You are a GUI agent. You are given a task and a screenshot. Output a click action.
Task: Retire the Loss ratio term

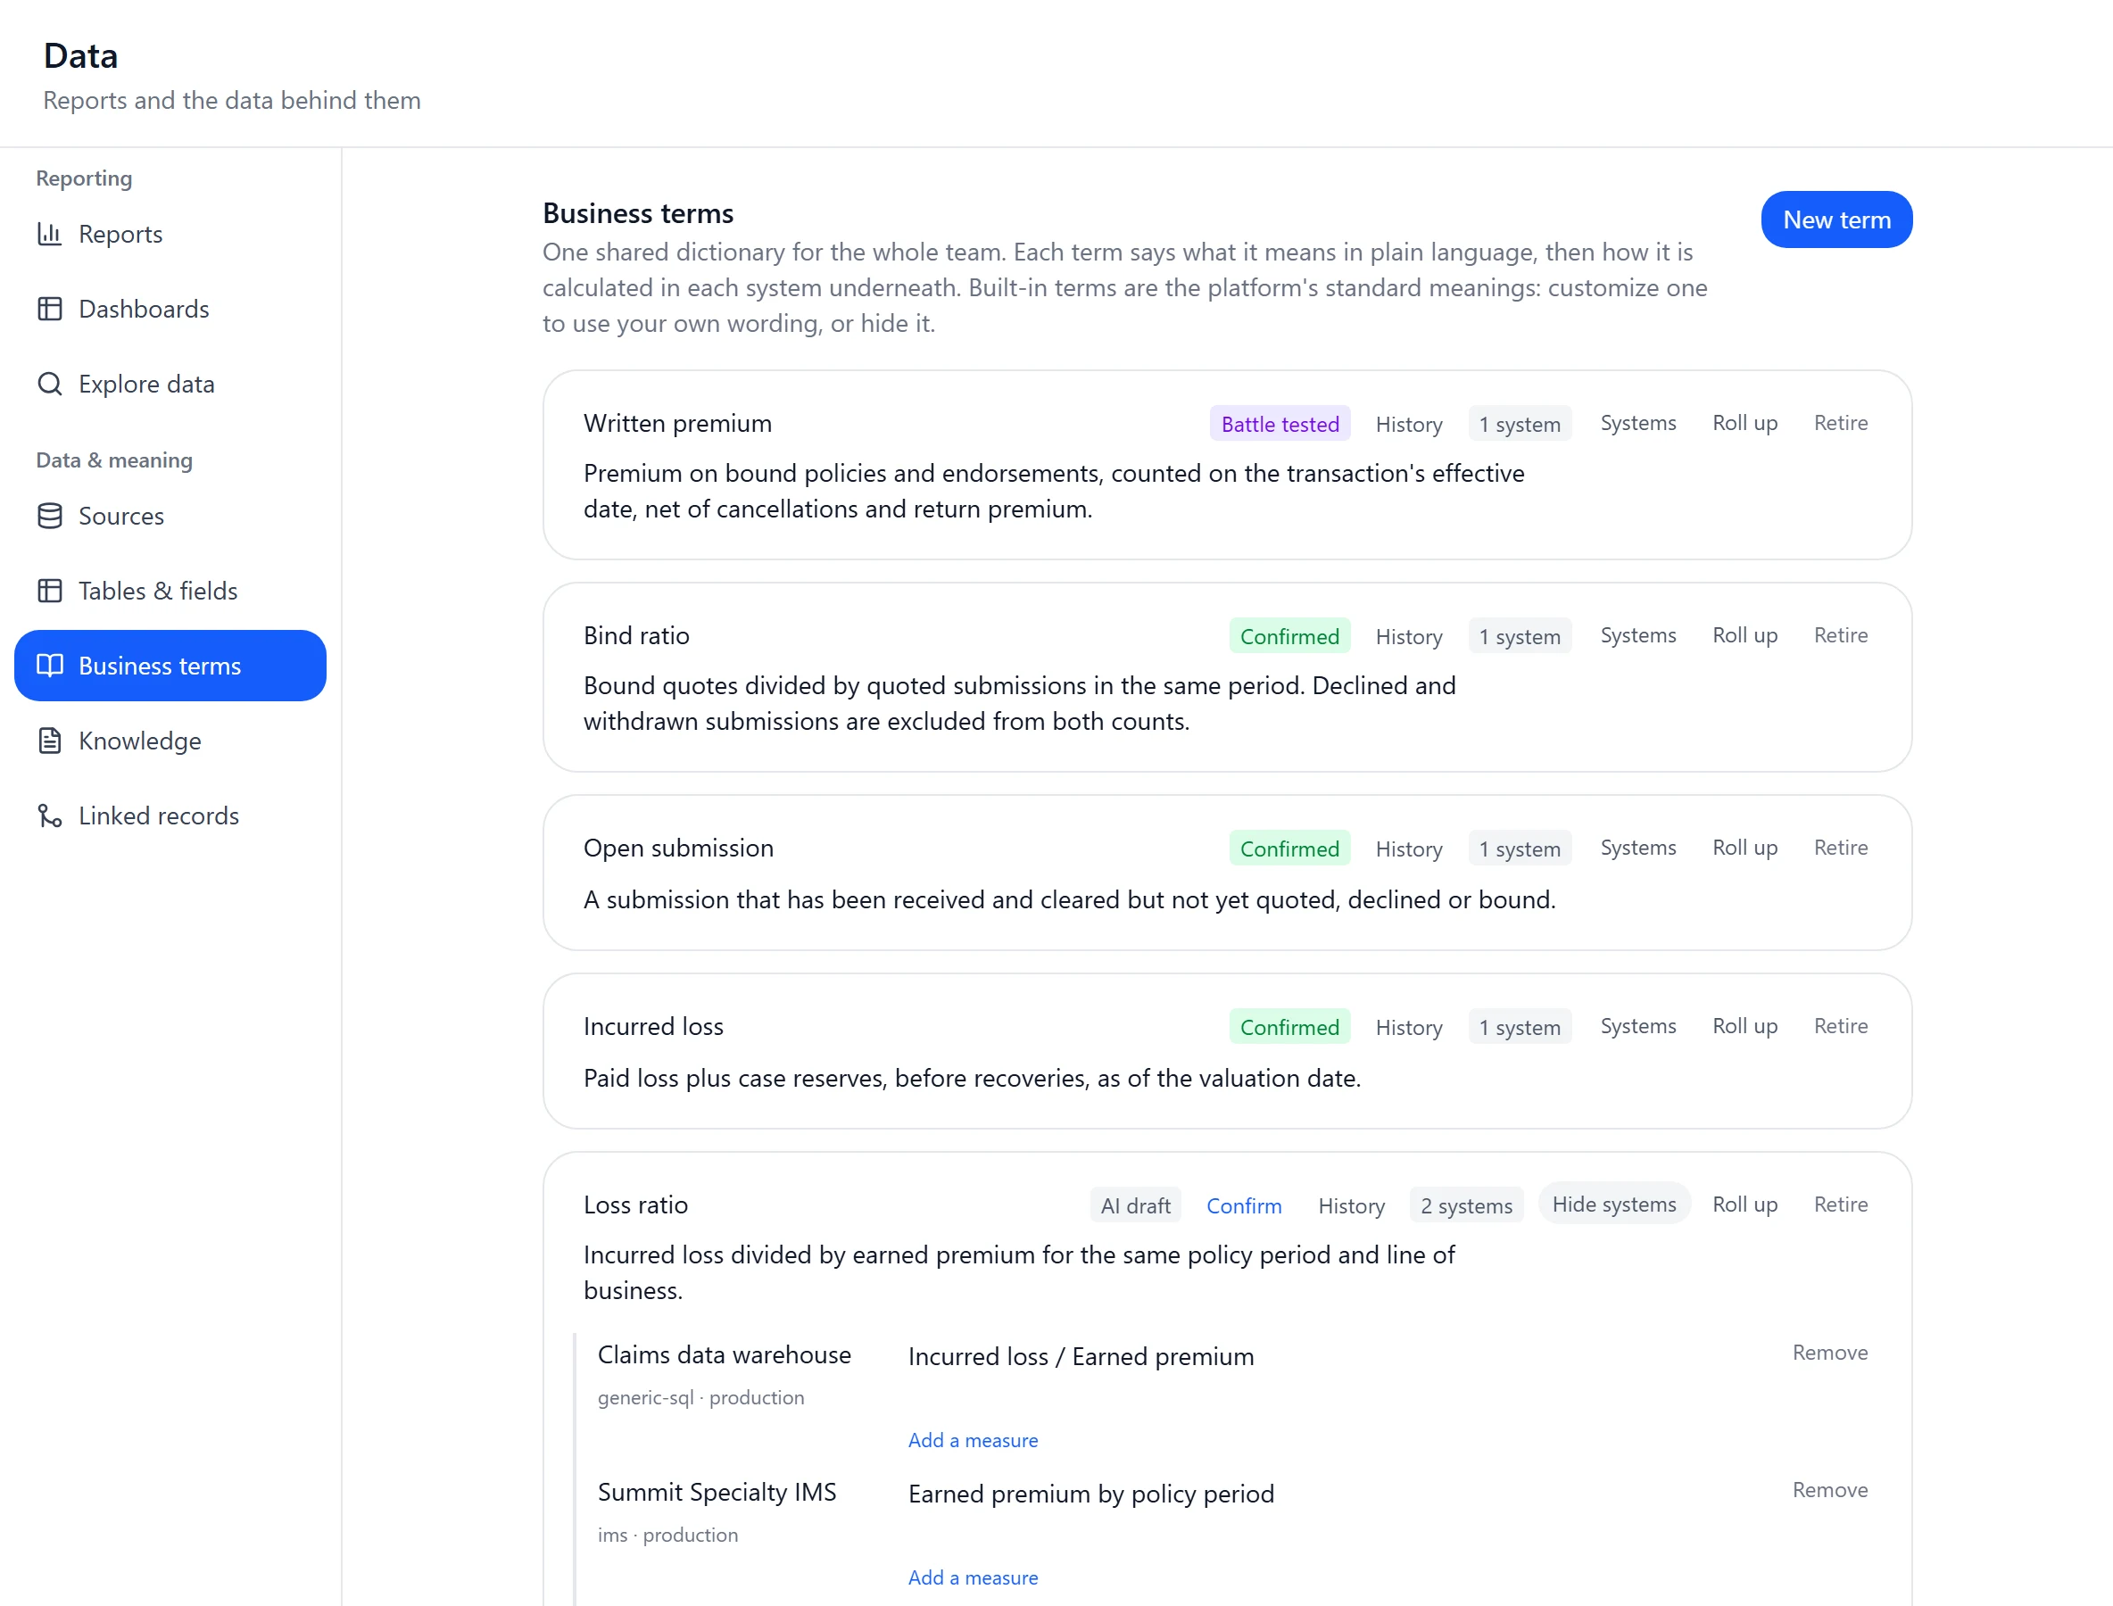[1841, 1204]
